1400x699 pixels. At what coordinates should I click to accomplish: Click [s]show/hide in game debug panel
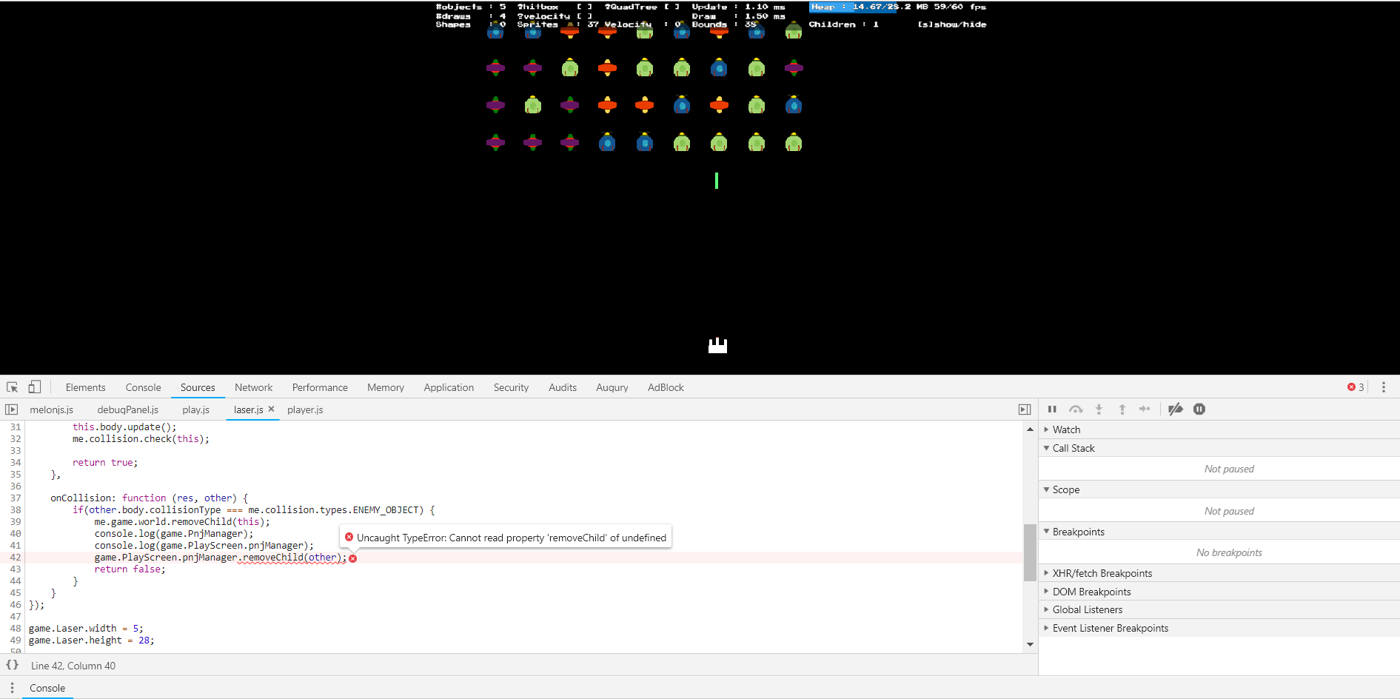tap(952, 24)
